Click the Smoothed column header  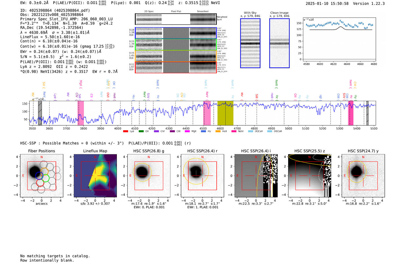coord(203,12)
